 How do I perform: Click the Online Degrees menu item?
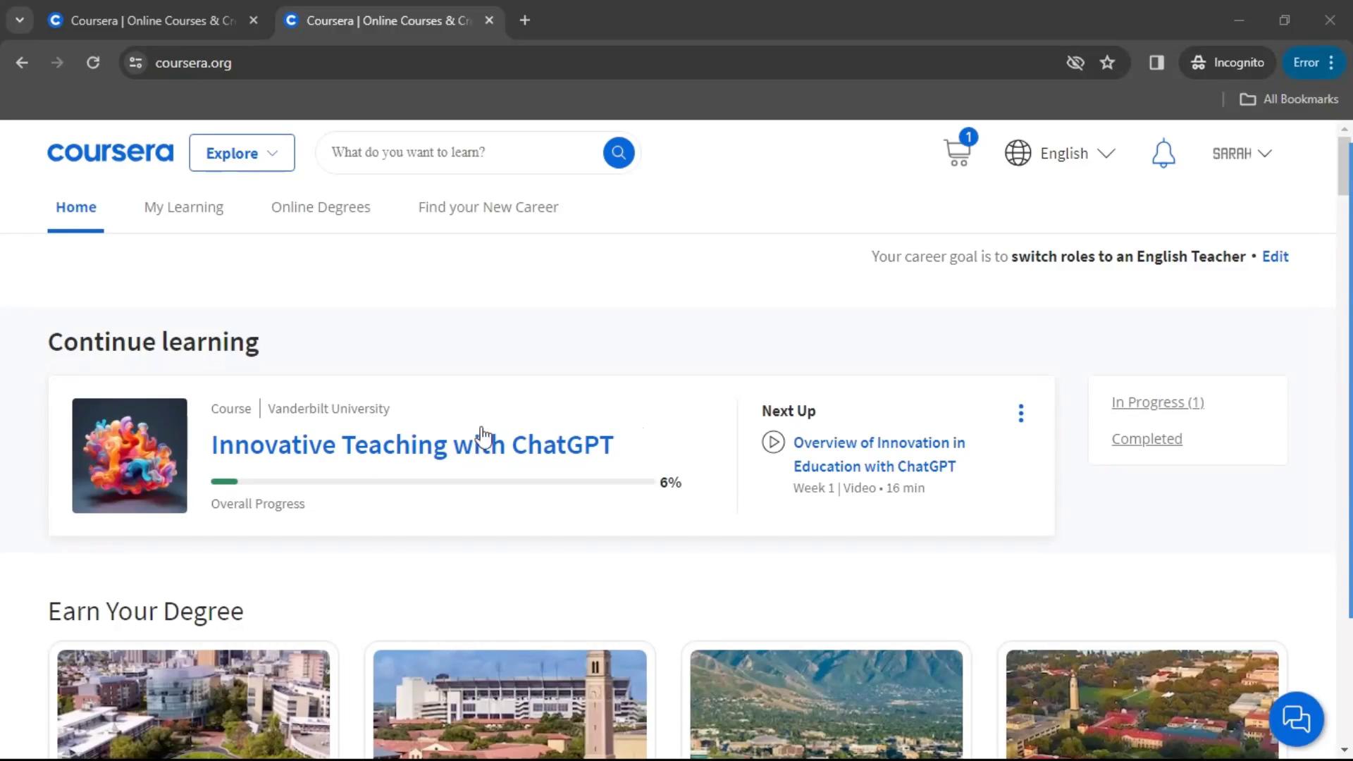(x=321, y=206)
